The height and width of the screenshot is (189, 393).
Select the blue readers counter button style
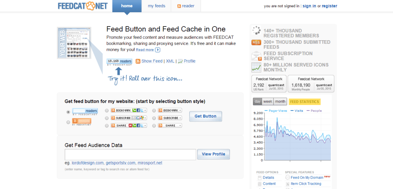[68, 112]
